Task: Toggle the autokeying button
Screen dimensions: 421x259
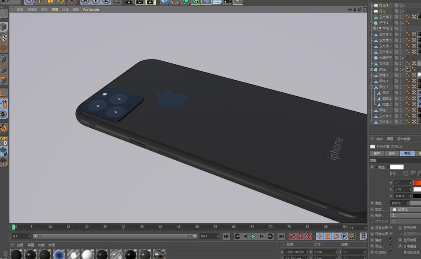Action: (300, 236)
